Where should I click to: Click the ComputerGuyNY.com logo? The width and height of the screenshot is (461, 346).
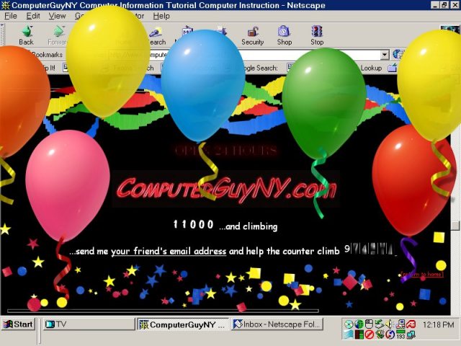coord(225,189)
